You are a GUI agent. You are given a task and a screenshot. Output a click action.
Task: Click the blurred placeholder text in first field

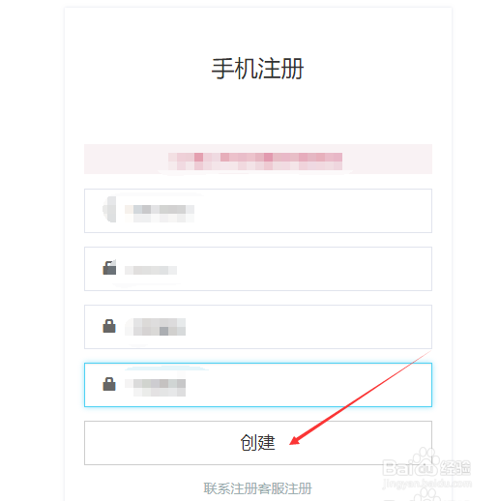[160, 214]
